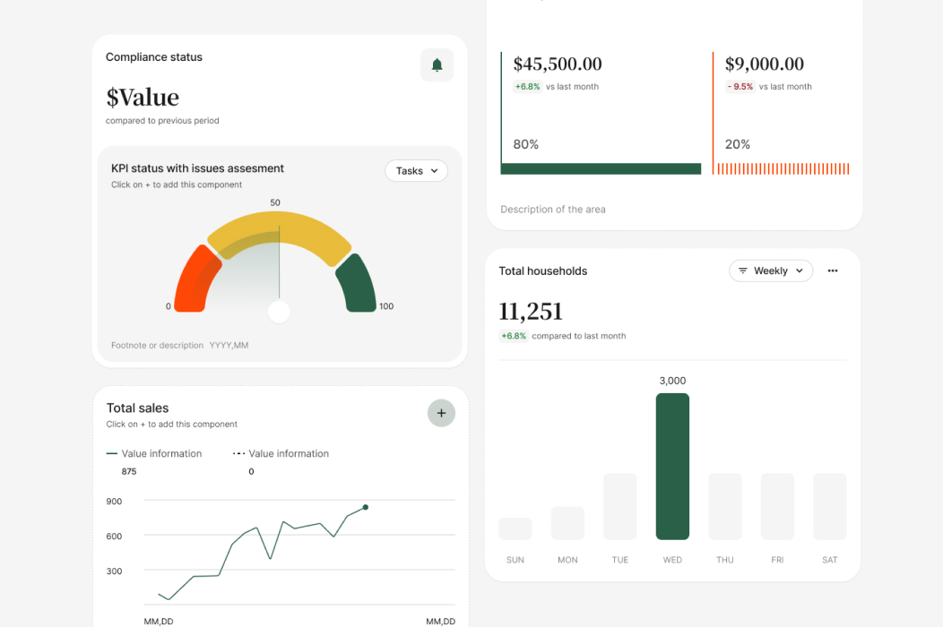Click the dotted-line Value information legend entry
Viewport: 943px width, 627px height.
coord(281,453)
